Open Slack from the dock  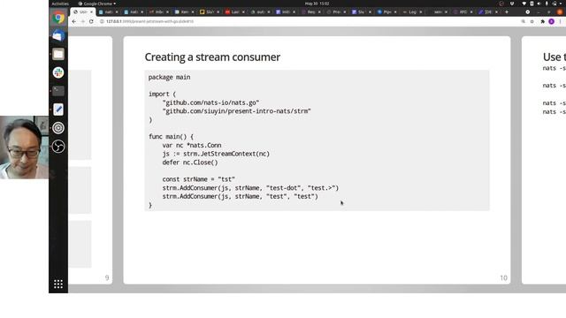coord(58,72)
